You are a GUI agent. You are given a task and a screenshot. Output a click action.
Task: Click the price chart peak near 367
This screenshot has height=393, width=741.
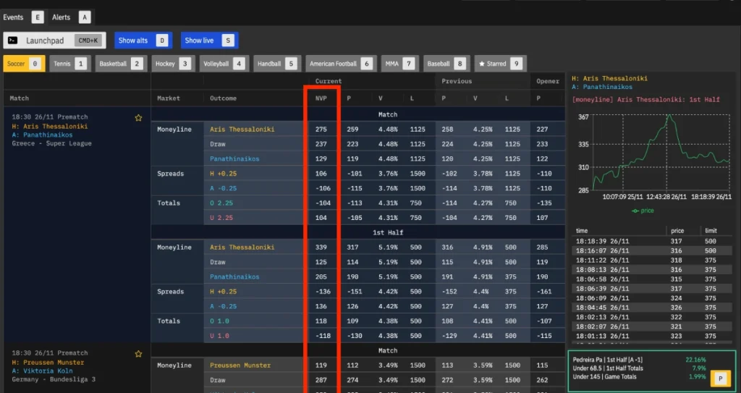coord(669,116)
